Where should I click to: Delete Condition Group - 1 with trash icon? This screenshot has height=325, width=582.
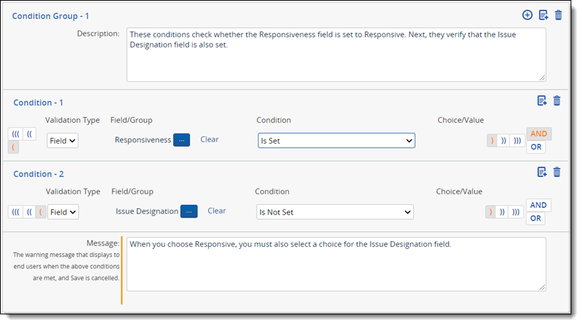(x=558, y=15)
